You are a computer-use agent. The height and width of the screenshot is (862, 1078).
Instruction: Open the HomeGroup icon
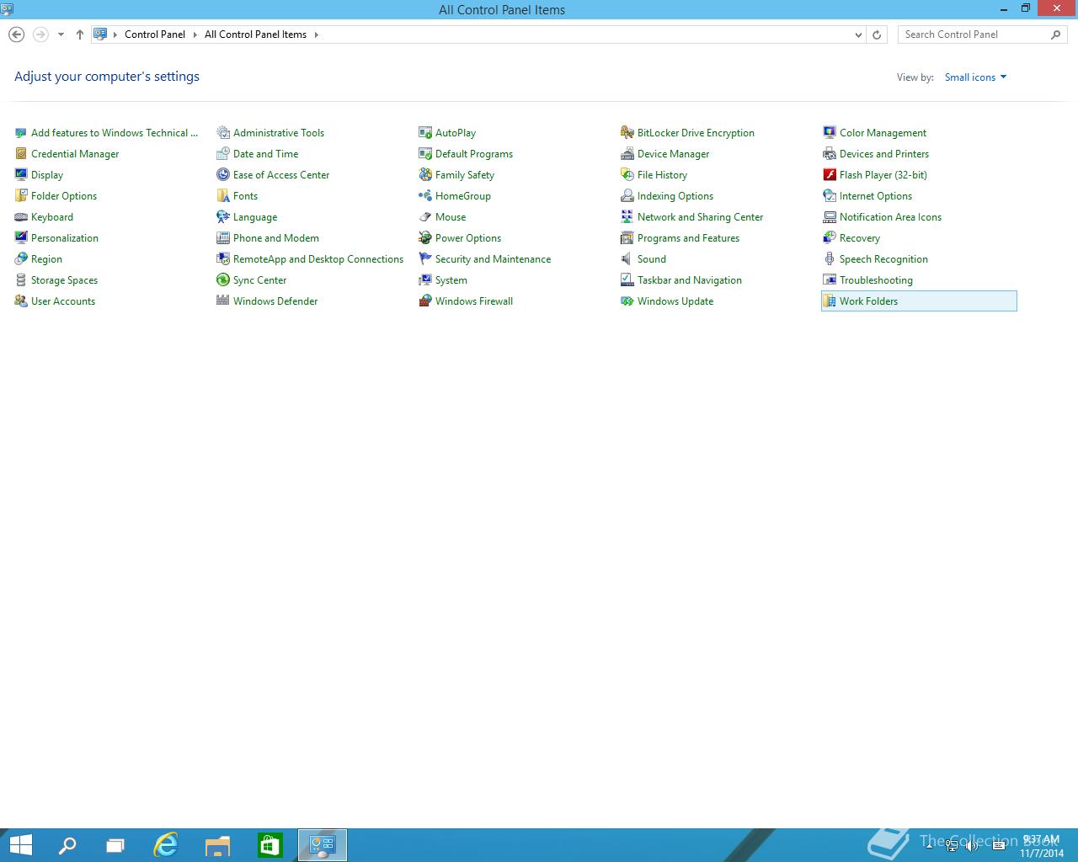(x=425, y=196)
